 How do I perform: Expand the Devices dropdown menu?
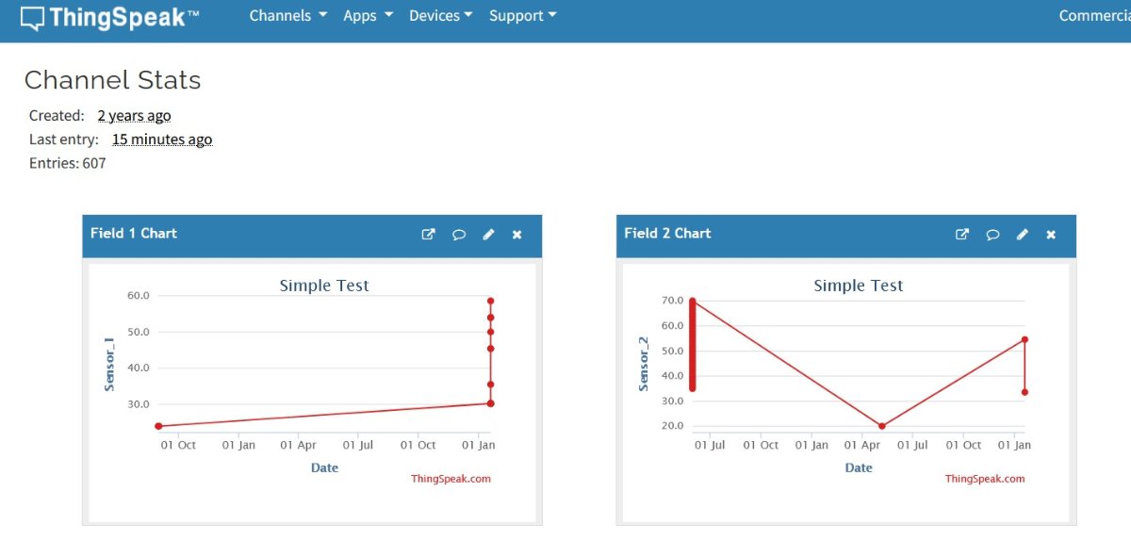click(x=440, y=16)
